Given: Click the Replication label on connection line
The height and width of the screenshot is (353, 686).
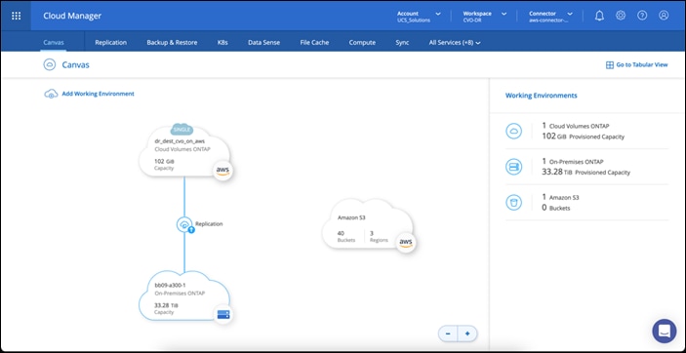Looking at the screenshot, I should coord(209,224).
